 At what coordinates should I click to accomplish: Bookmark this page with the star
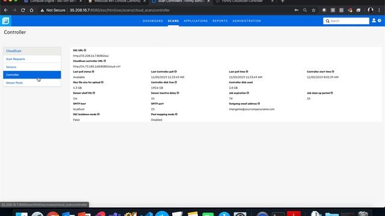point(313,10)
